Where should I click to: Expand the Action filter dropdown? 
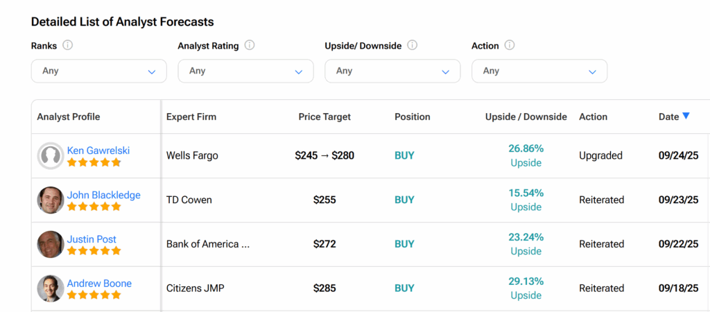(x=539, y=71)
